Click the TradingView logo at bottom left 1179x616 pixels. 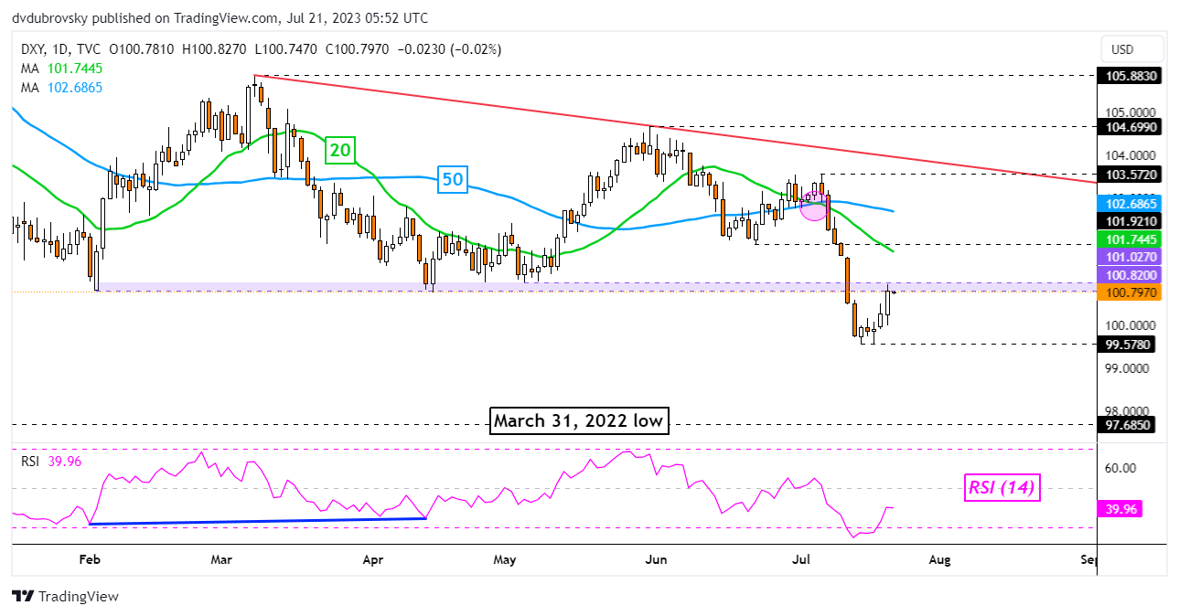click(65, 597)
